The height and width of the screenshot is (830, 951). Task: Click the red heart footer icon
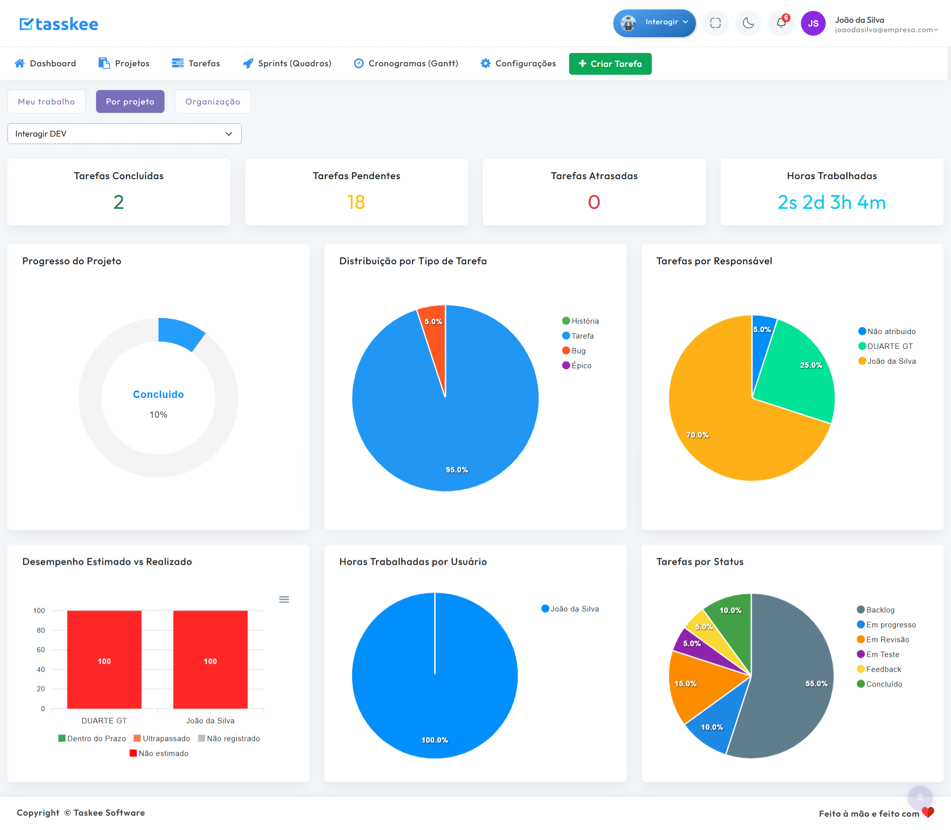[x=928, y=812]
